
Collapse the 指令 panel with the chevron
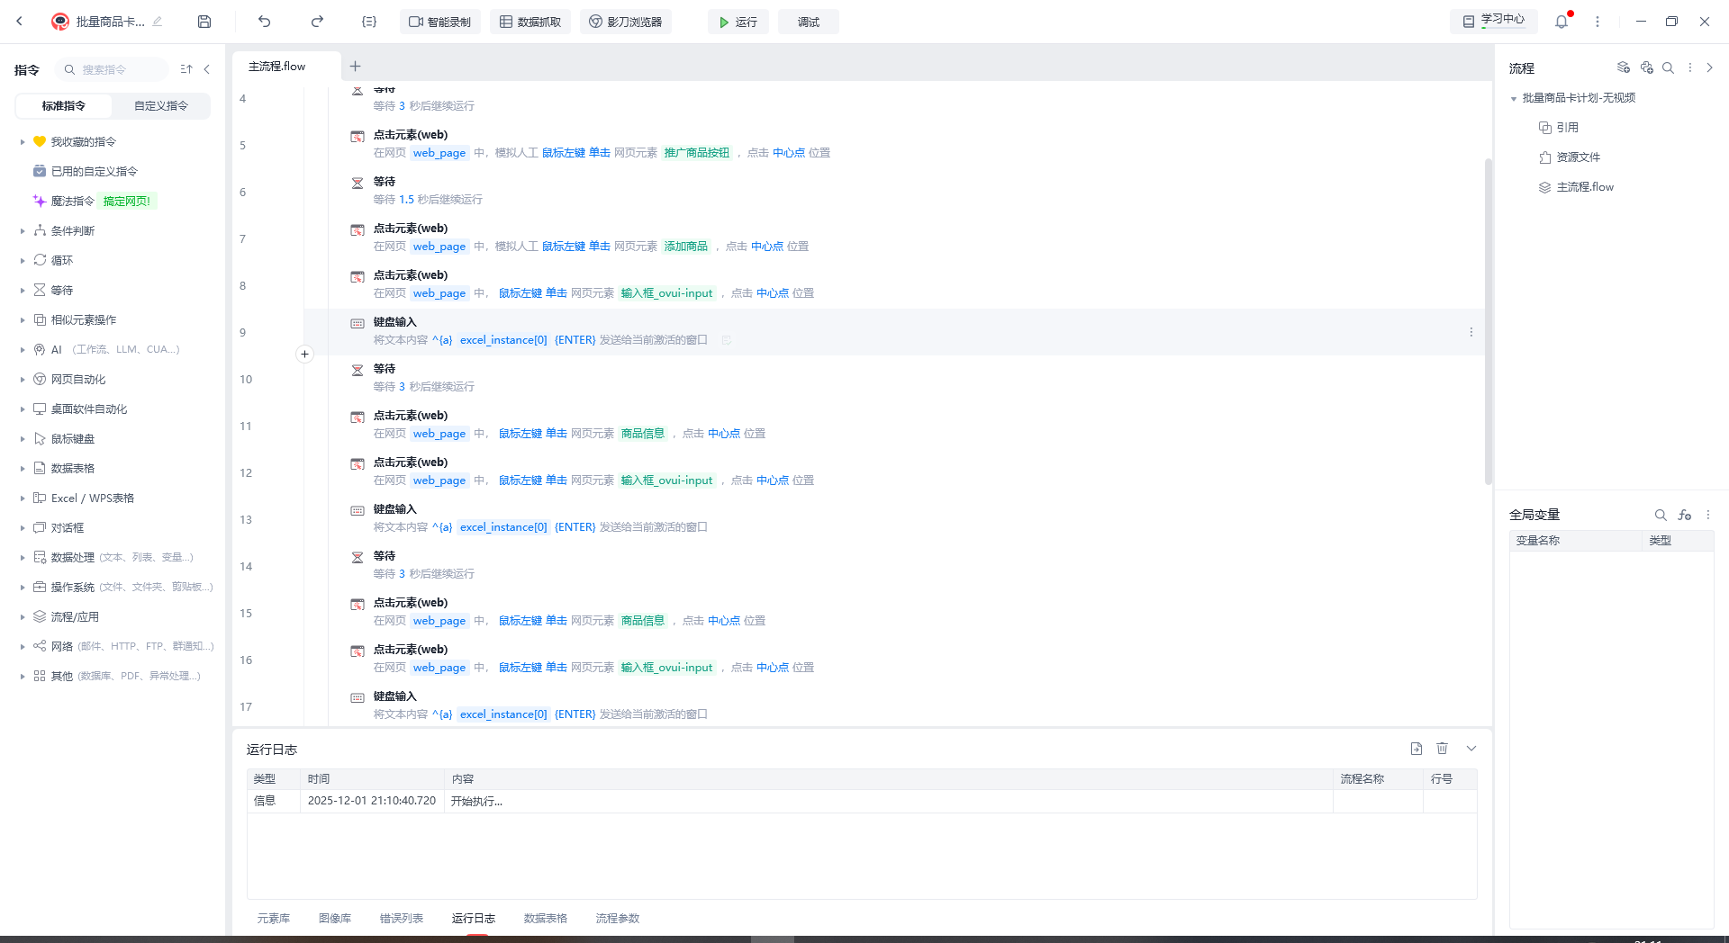[207, 69]
